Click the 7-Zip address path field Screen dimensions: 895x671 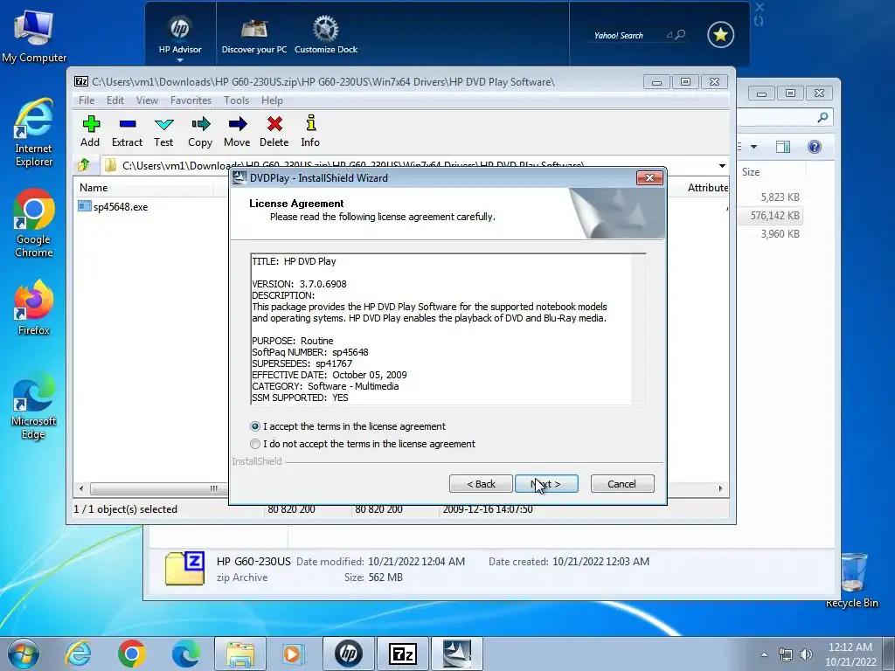[408, 165]
